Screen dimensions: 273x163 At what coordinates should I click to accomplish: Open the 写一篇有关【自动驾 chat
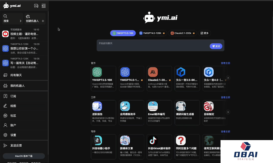pos(24,63)
